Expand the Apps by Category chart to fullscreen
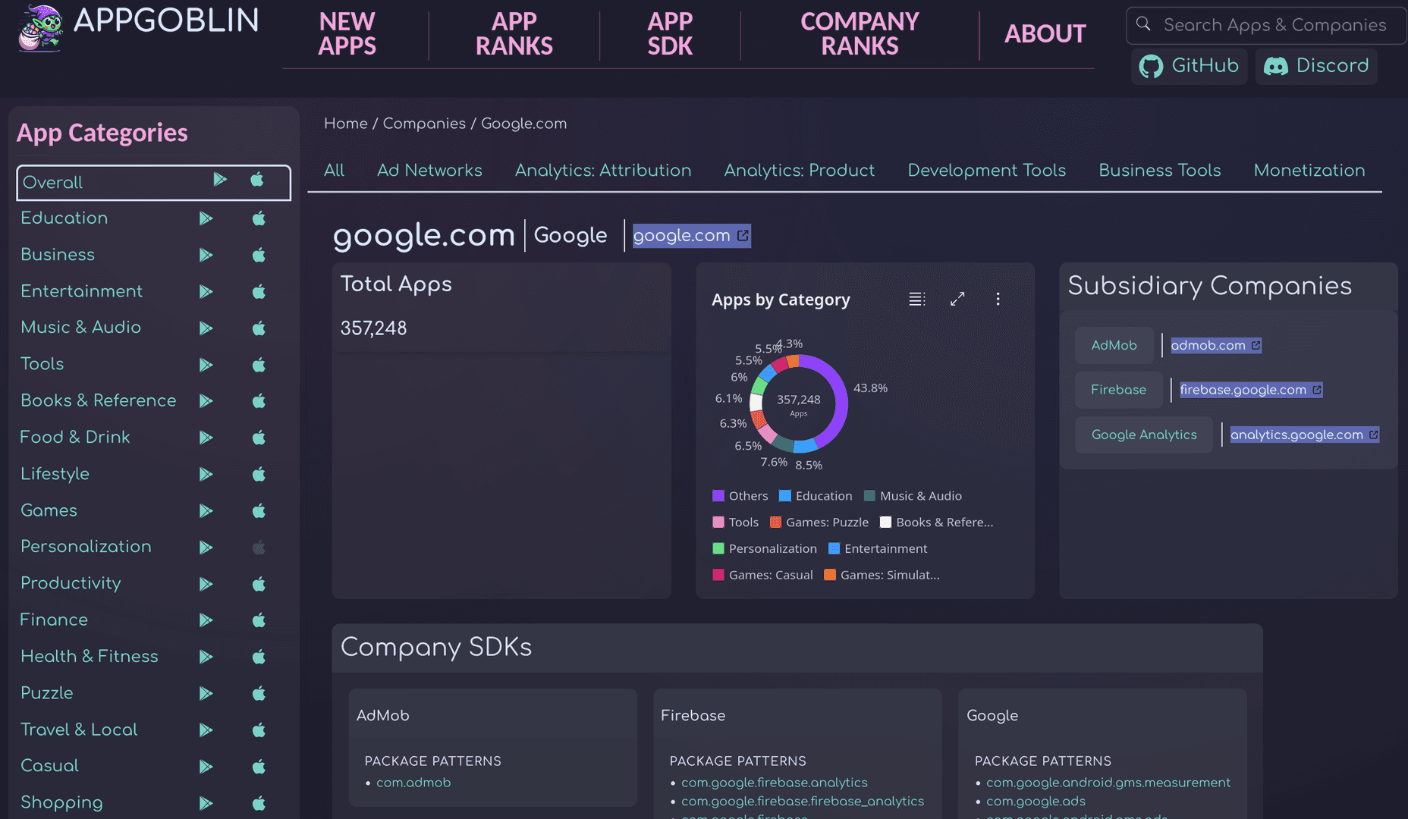The image size is (1408, 819). pos(957,299)
